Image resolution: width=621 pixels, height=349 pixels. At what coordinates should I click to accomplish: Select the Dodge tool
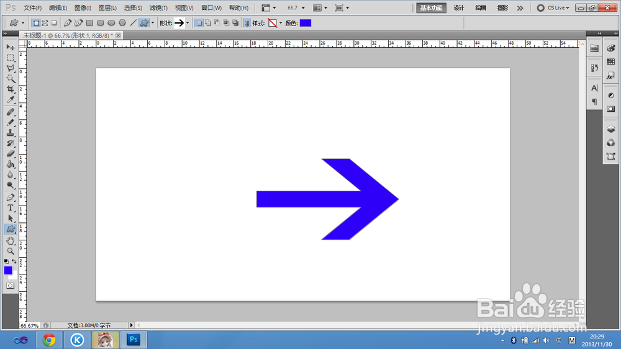(11, 185)
